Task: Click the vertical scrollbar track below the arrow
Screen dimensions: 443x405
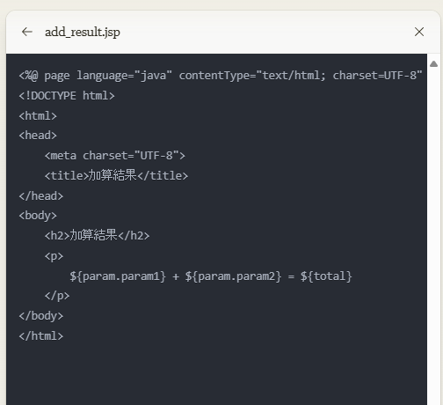Action: point(433,235)
